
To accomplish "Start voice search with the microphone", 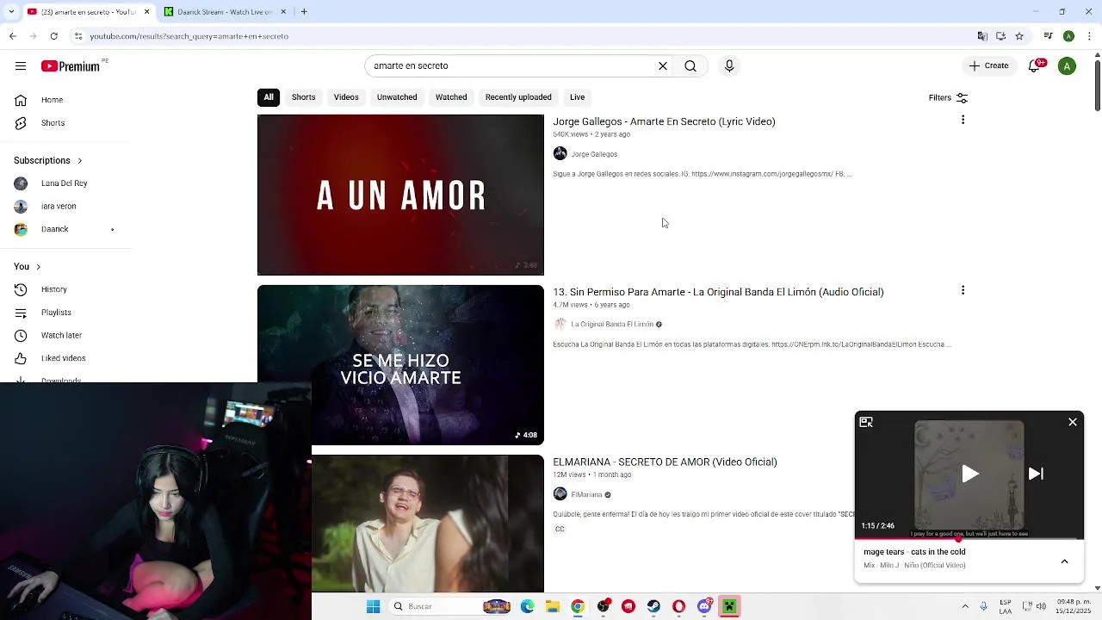I will (x=729, y=66).
